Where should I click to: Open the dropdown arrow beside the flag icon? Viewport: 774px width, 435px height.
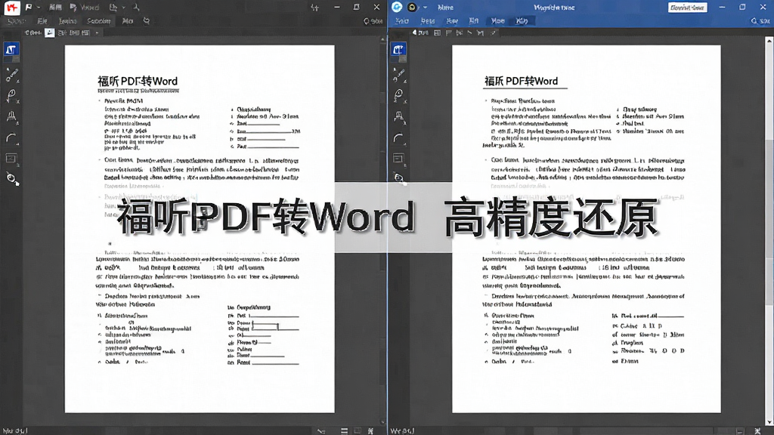(x=39, y=8)
